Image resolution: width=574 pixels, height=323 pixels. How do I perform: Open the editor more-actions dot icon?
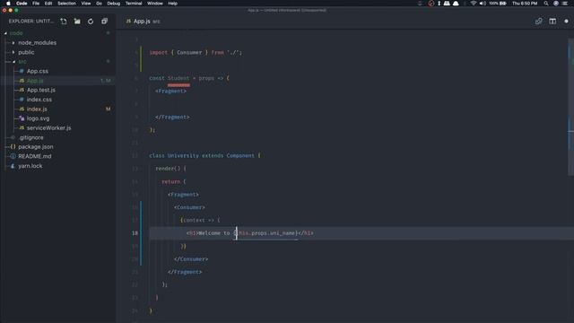566,22
